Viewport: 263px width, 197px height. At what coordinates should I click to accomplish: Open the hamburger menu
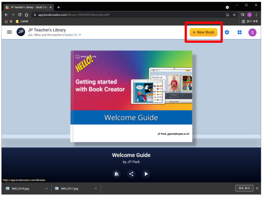[x=9, y=32]
